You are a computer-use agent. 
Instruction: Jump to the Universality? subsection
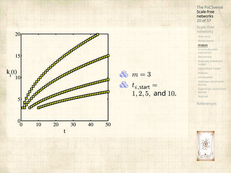[x=206, y=77]
